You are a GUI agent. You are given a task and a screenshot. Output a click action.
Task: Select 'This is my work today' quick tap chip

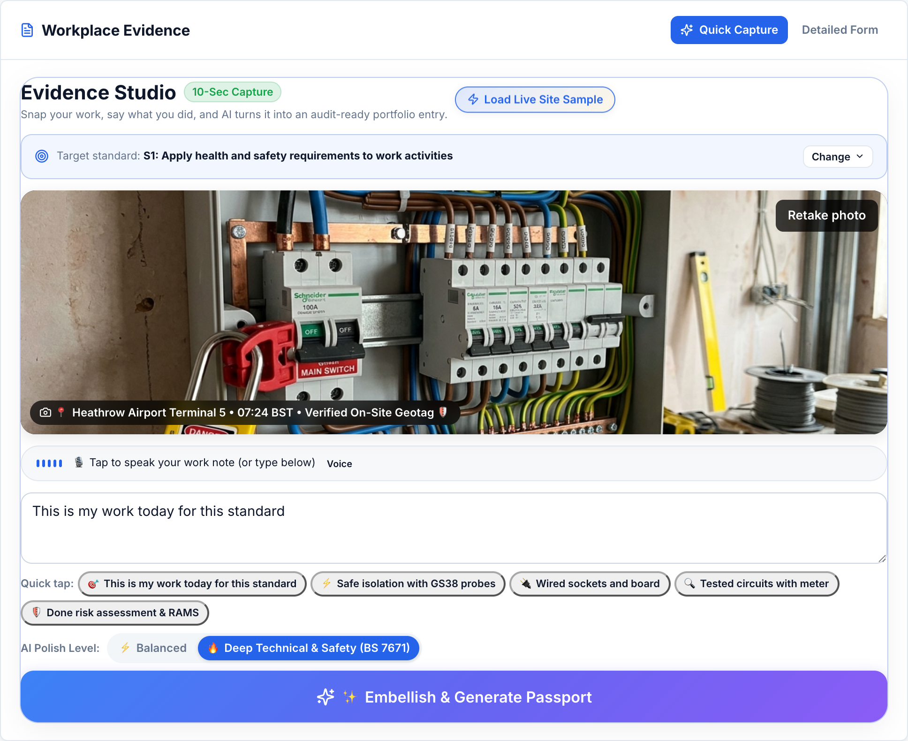[x=192, y=584]
